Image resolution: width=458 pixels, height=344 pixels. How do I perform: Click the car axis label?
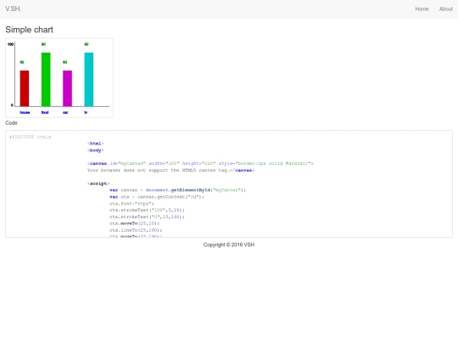65,112
